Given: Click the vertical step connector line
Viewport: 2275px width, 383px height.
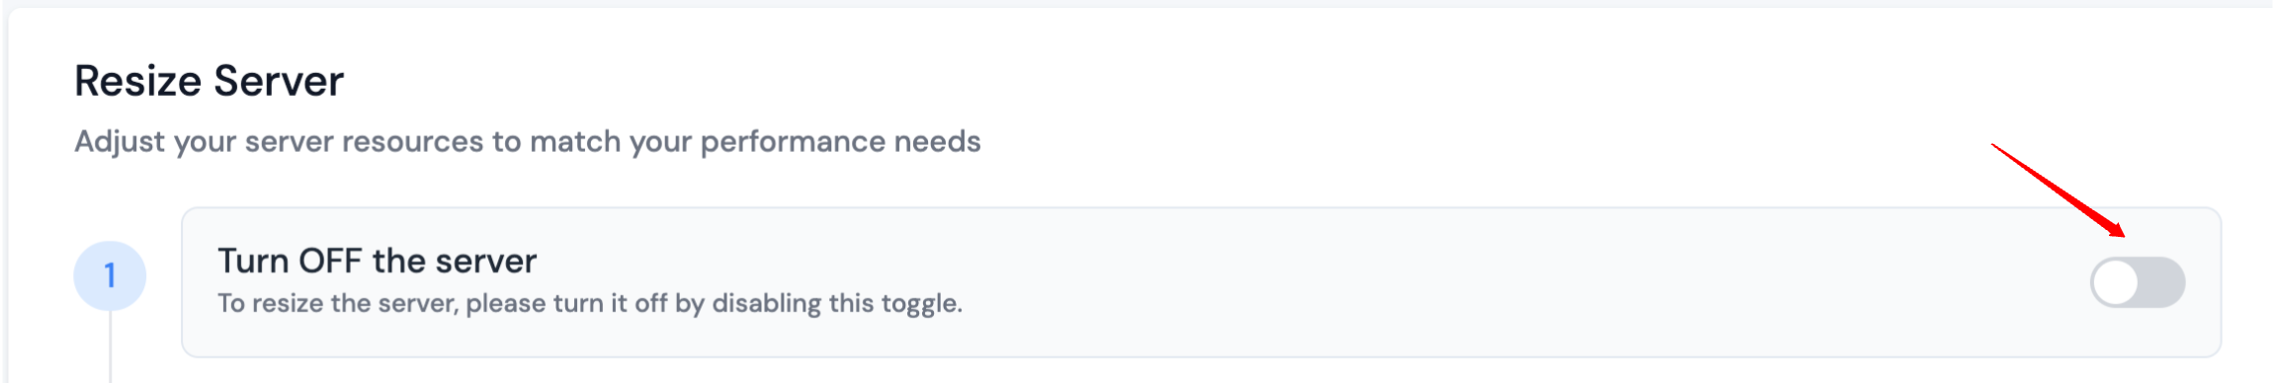Looking at the screenshot, I should coord(110,346).
